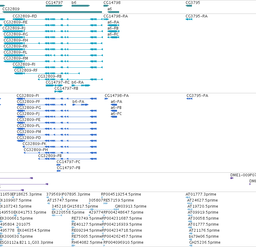Select transcript b6-RA label

(x=78, y=82)
